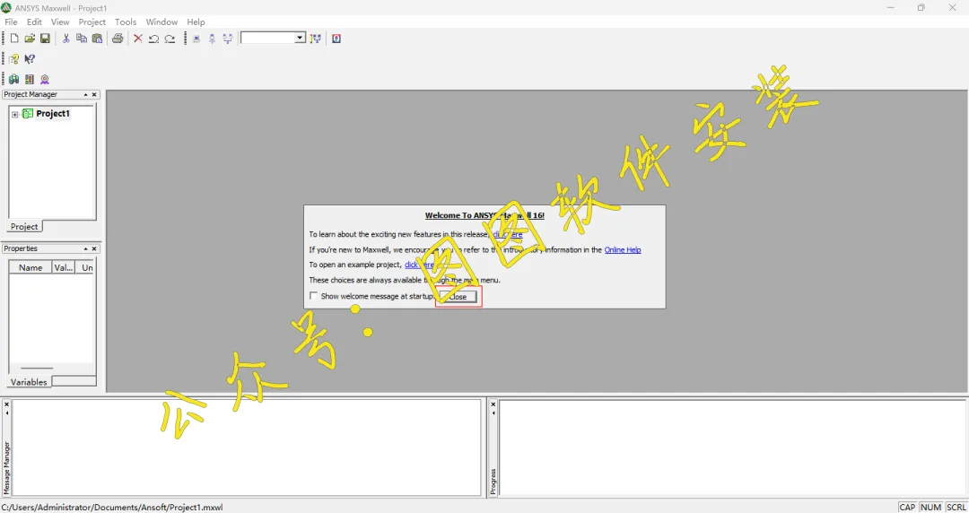The width and height of the screenshot is (969, 513).
Task: Follow the Online Help link
Action: pos(623,249)
